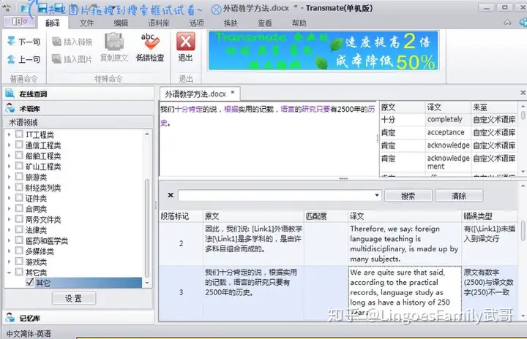Open the 帮助 ribbon tab

coord(299,23)
